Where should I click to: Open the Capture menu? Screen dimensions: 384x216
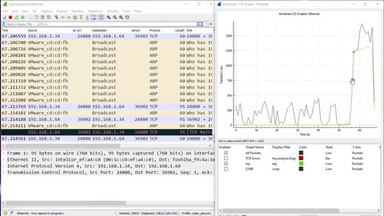(x=46, y=11)
